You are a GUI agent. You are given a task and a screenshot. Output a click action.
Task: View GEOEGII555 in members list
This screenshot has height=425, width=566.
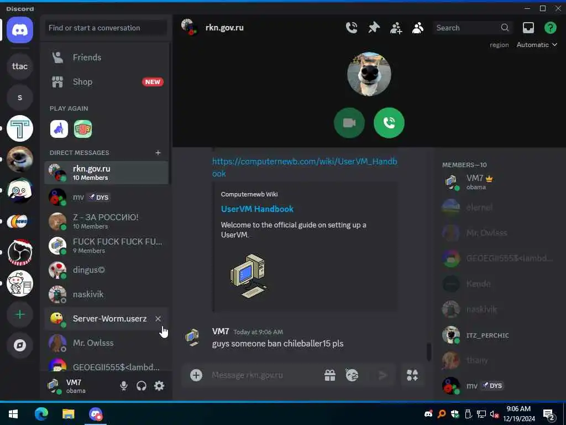click(x=498, y=258)
